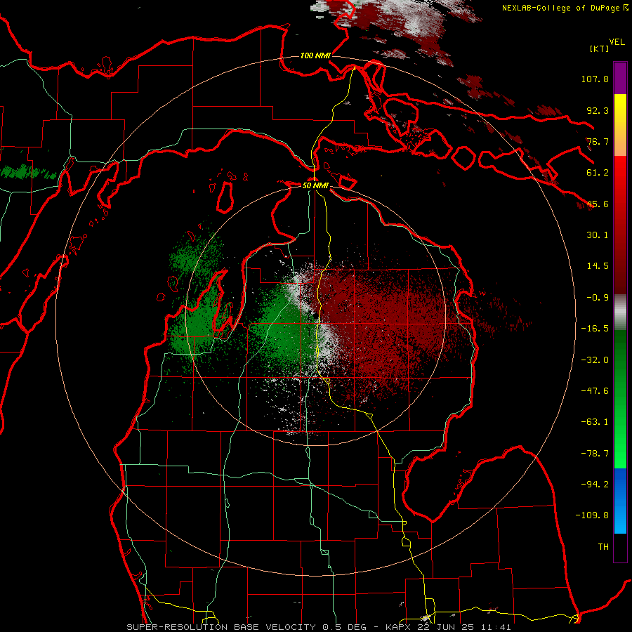
Task: Click the TH legend label
Action: [x=603, y=547]
